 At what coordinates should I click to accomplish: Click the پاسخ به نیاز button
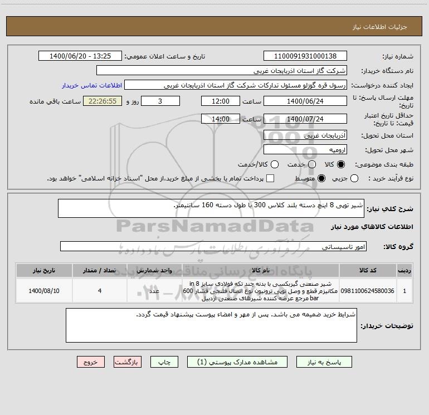324,362
